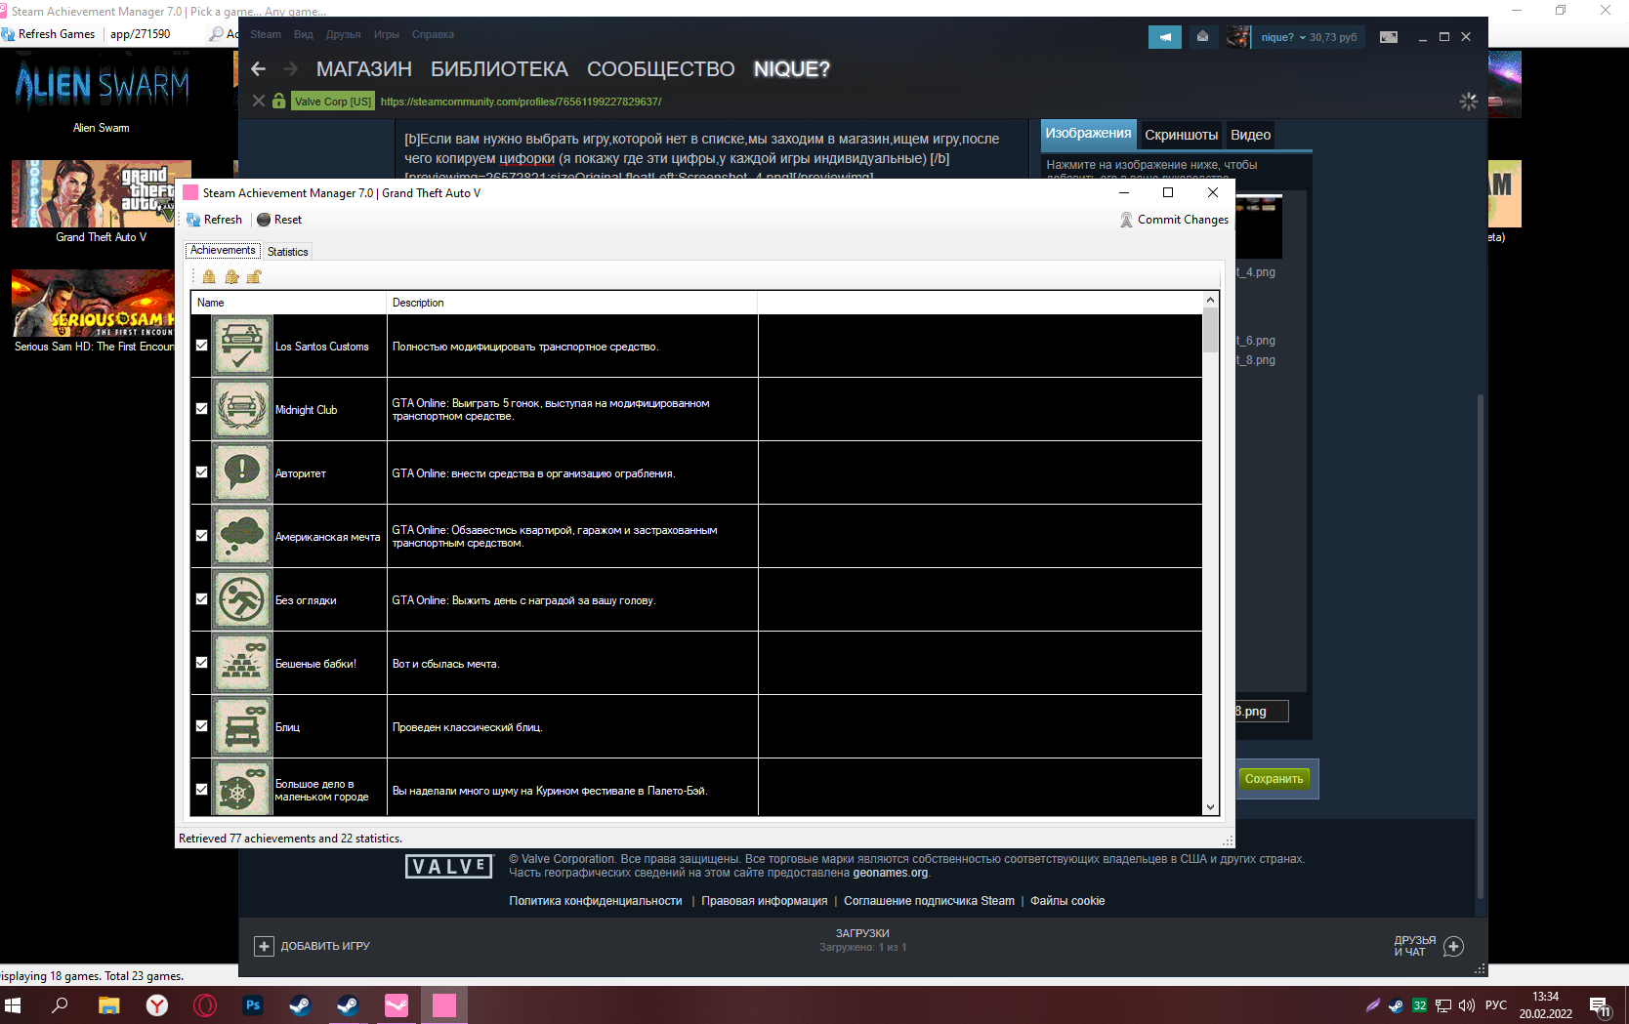Image resolution: width=1629 pixels, height=1024 pixels.
Task: Commit Changes to the achievements
Action: (1174, 220)
